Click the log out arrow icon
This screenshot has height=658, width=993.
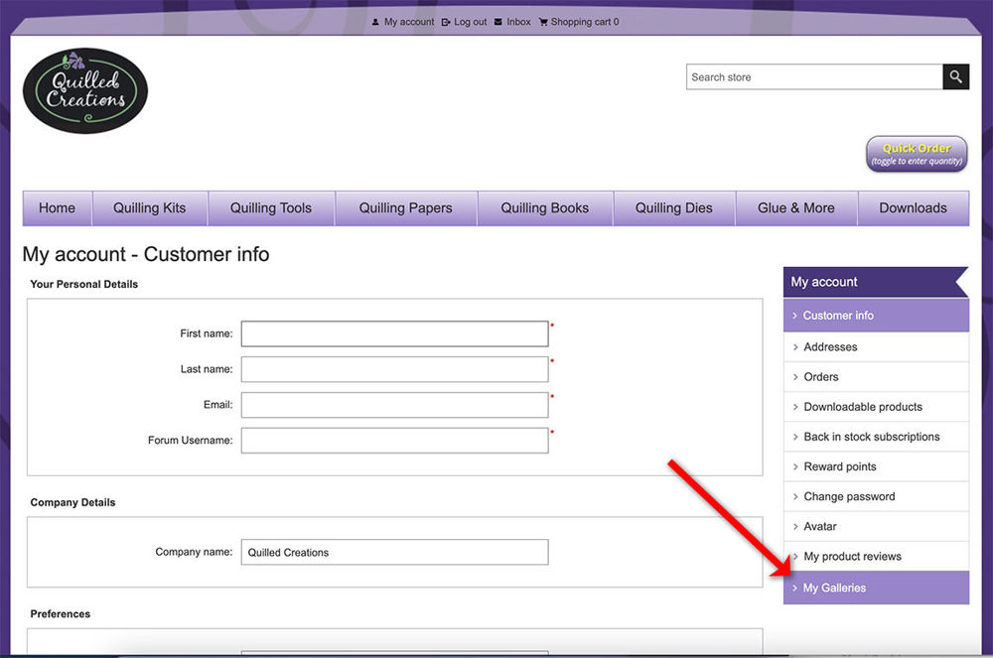pyautogui.click(x=446, y=22)
